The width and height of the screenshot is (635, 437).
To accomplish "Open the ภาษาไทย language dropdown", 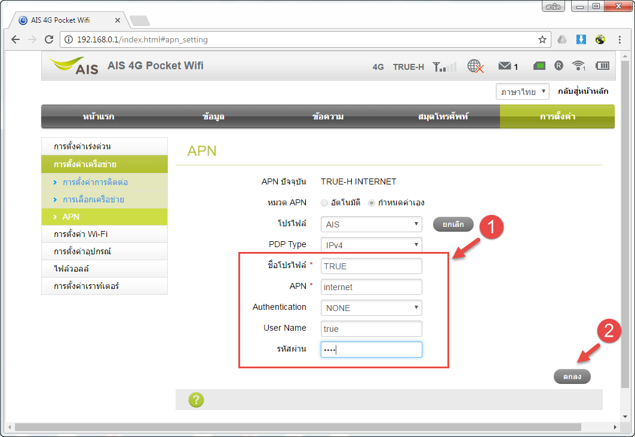I will 523,91.
